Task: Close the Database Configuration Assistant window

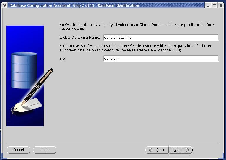Action: (220, 5)
